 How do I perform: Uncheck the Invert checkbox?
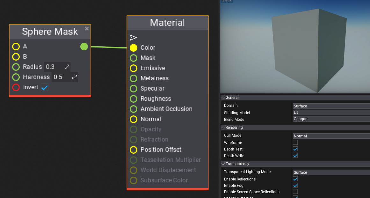(x=44, y=88)
